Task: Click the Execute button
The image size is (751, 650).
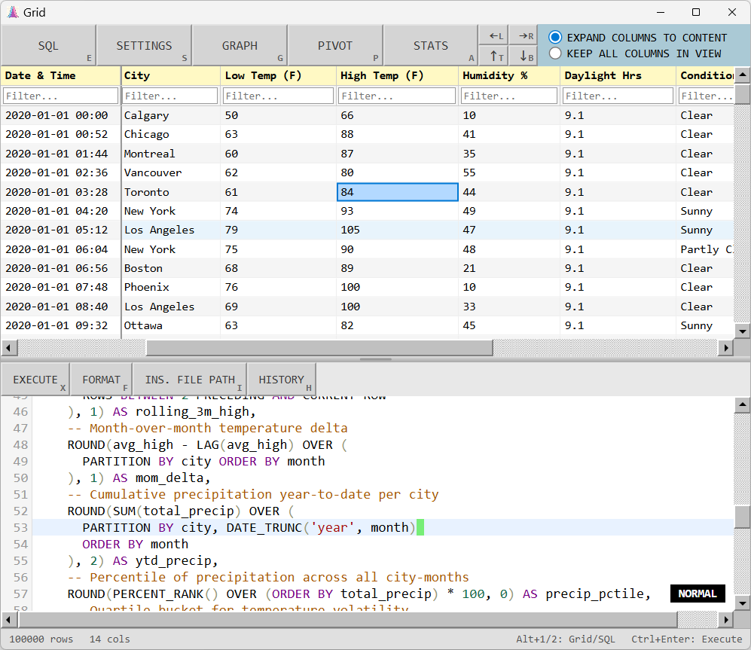Action: coord(35,380)
